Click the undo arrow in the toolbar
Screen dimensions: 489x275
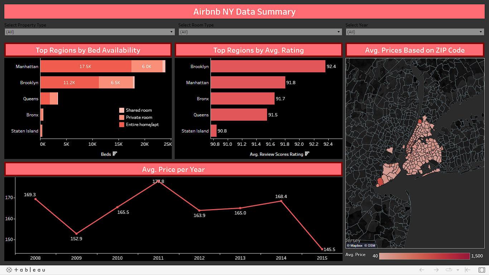coord(422,270)
